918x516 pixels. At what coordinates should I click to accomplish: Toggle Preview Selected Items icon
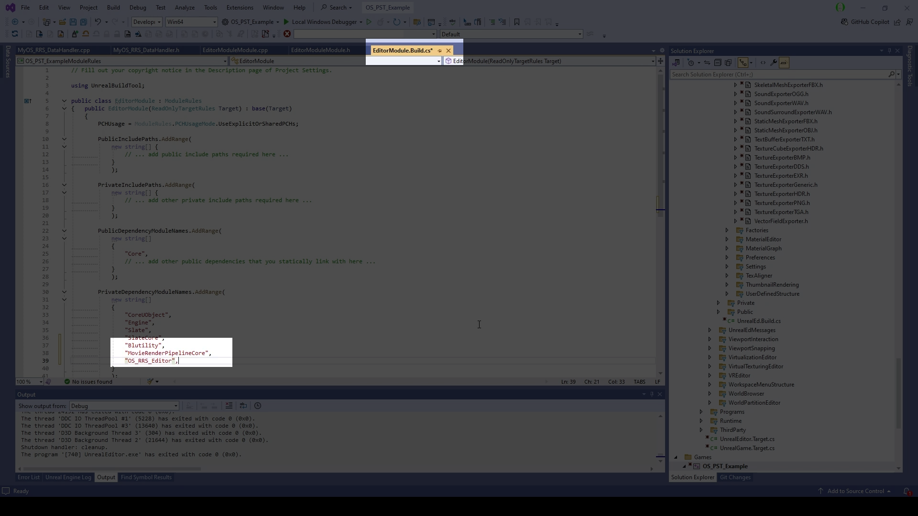(x=784, y=63)
